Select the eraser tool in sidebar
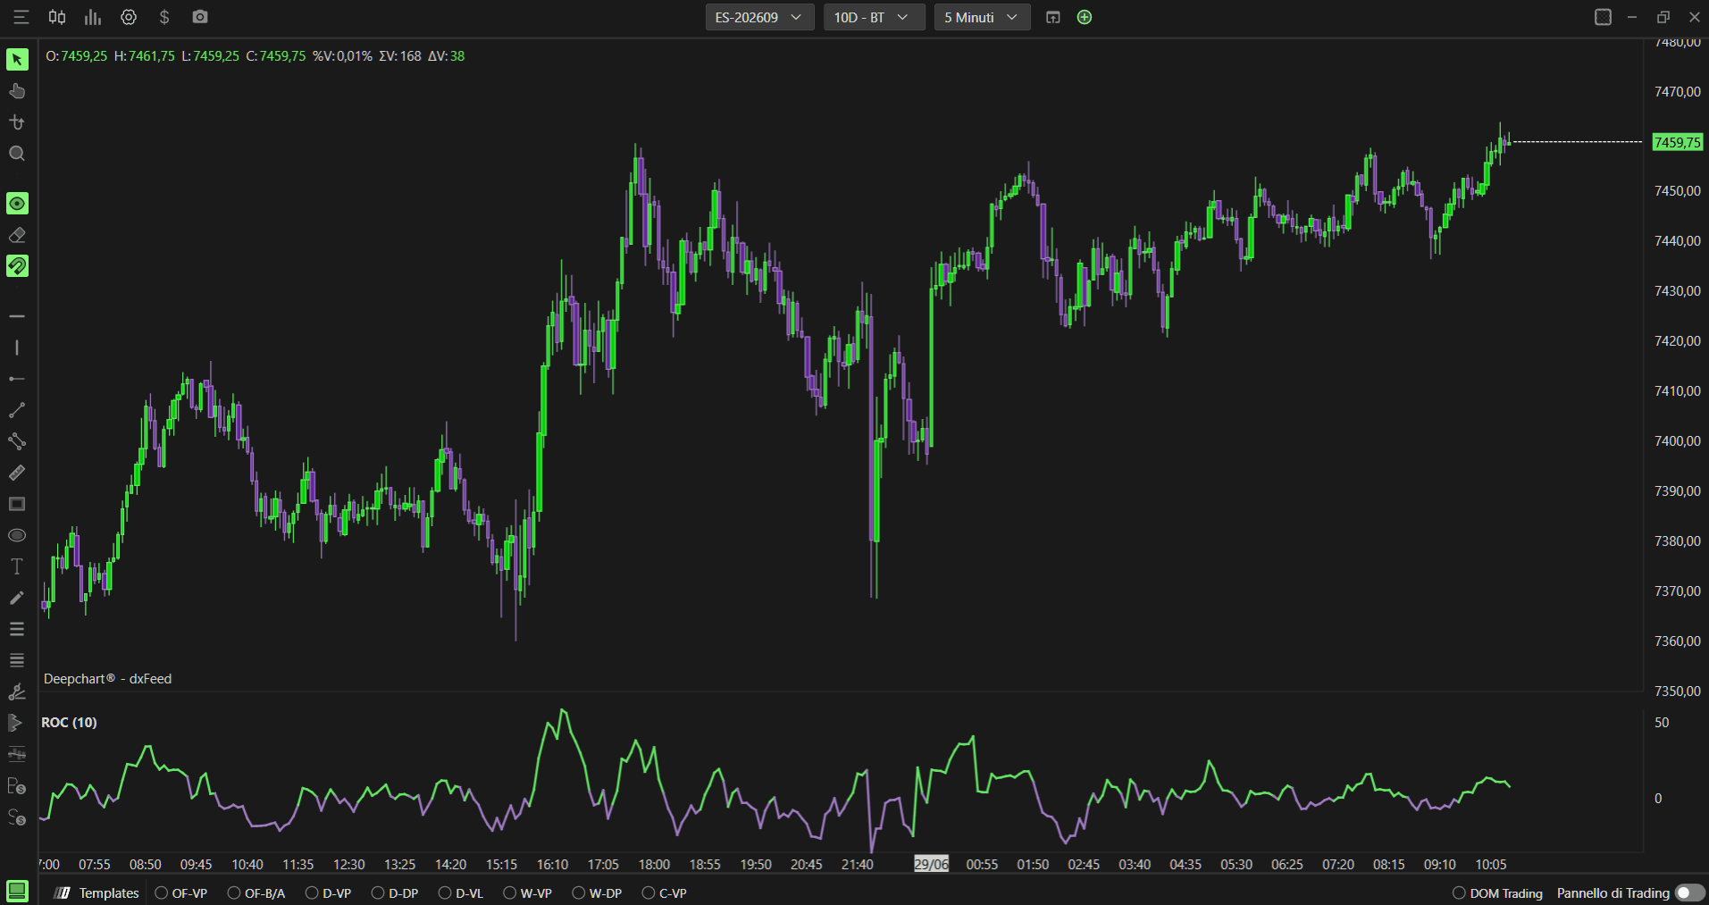 click(x=17, y=235)
